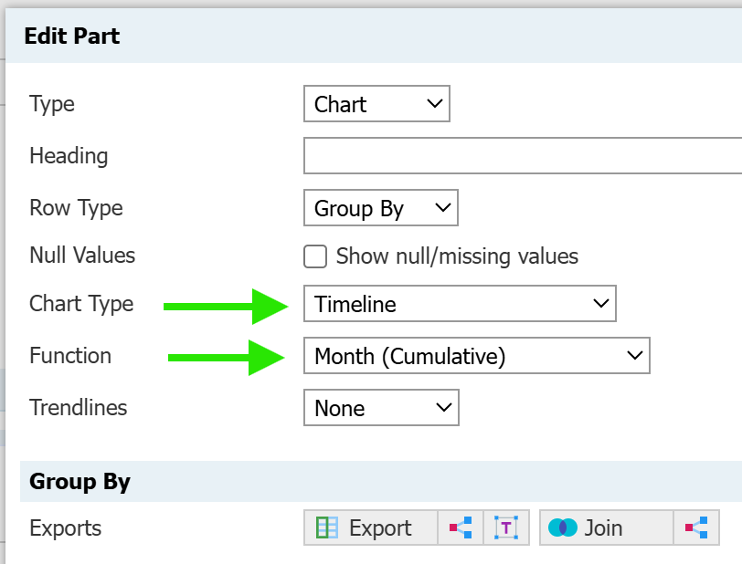The width and height of the screenshot is (742, 564).
Task: Click the Function field label
Action: tap(70, 356)
